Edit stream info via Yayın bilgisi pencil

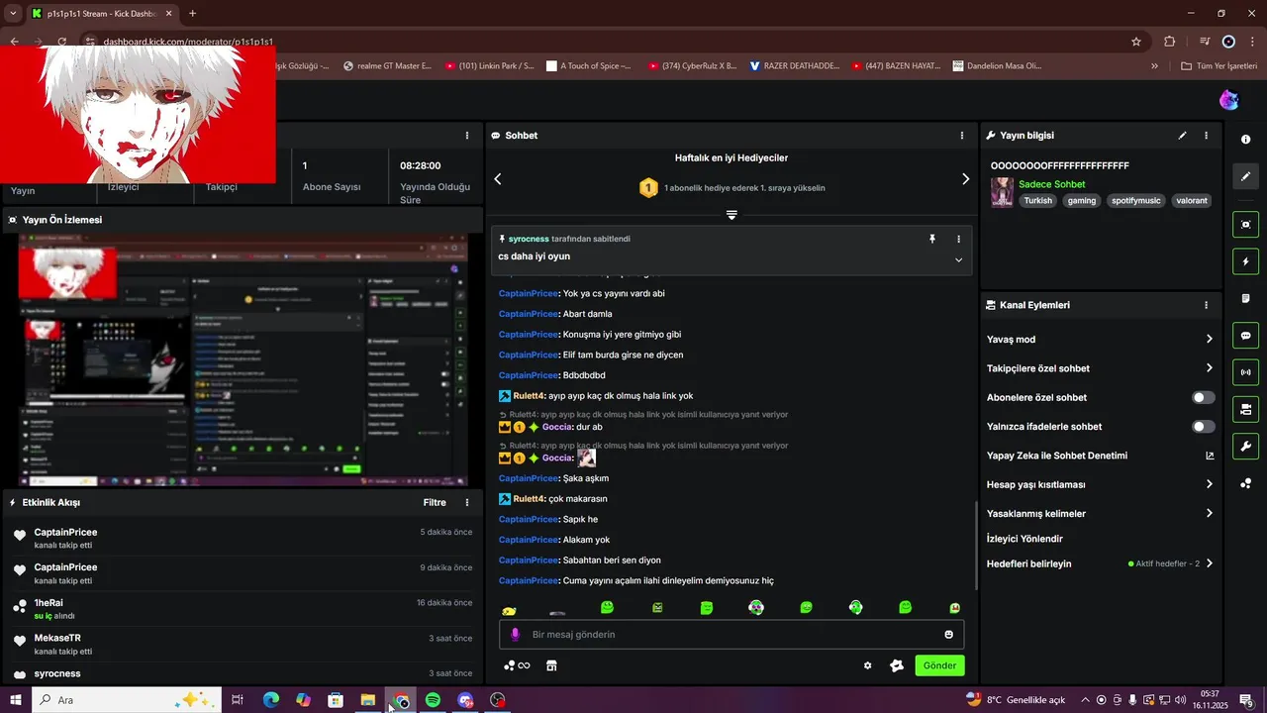(x=1182, y=136)
